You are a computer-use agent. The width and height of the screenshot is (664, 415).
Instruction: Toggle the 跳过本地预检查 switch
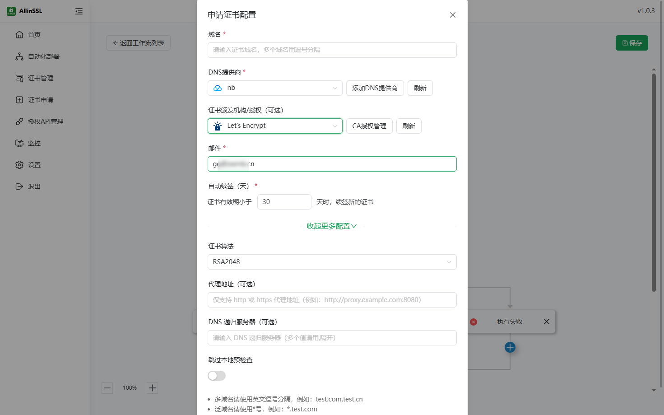click(217, 376)
